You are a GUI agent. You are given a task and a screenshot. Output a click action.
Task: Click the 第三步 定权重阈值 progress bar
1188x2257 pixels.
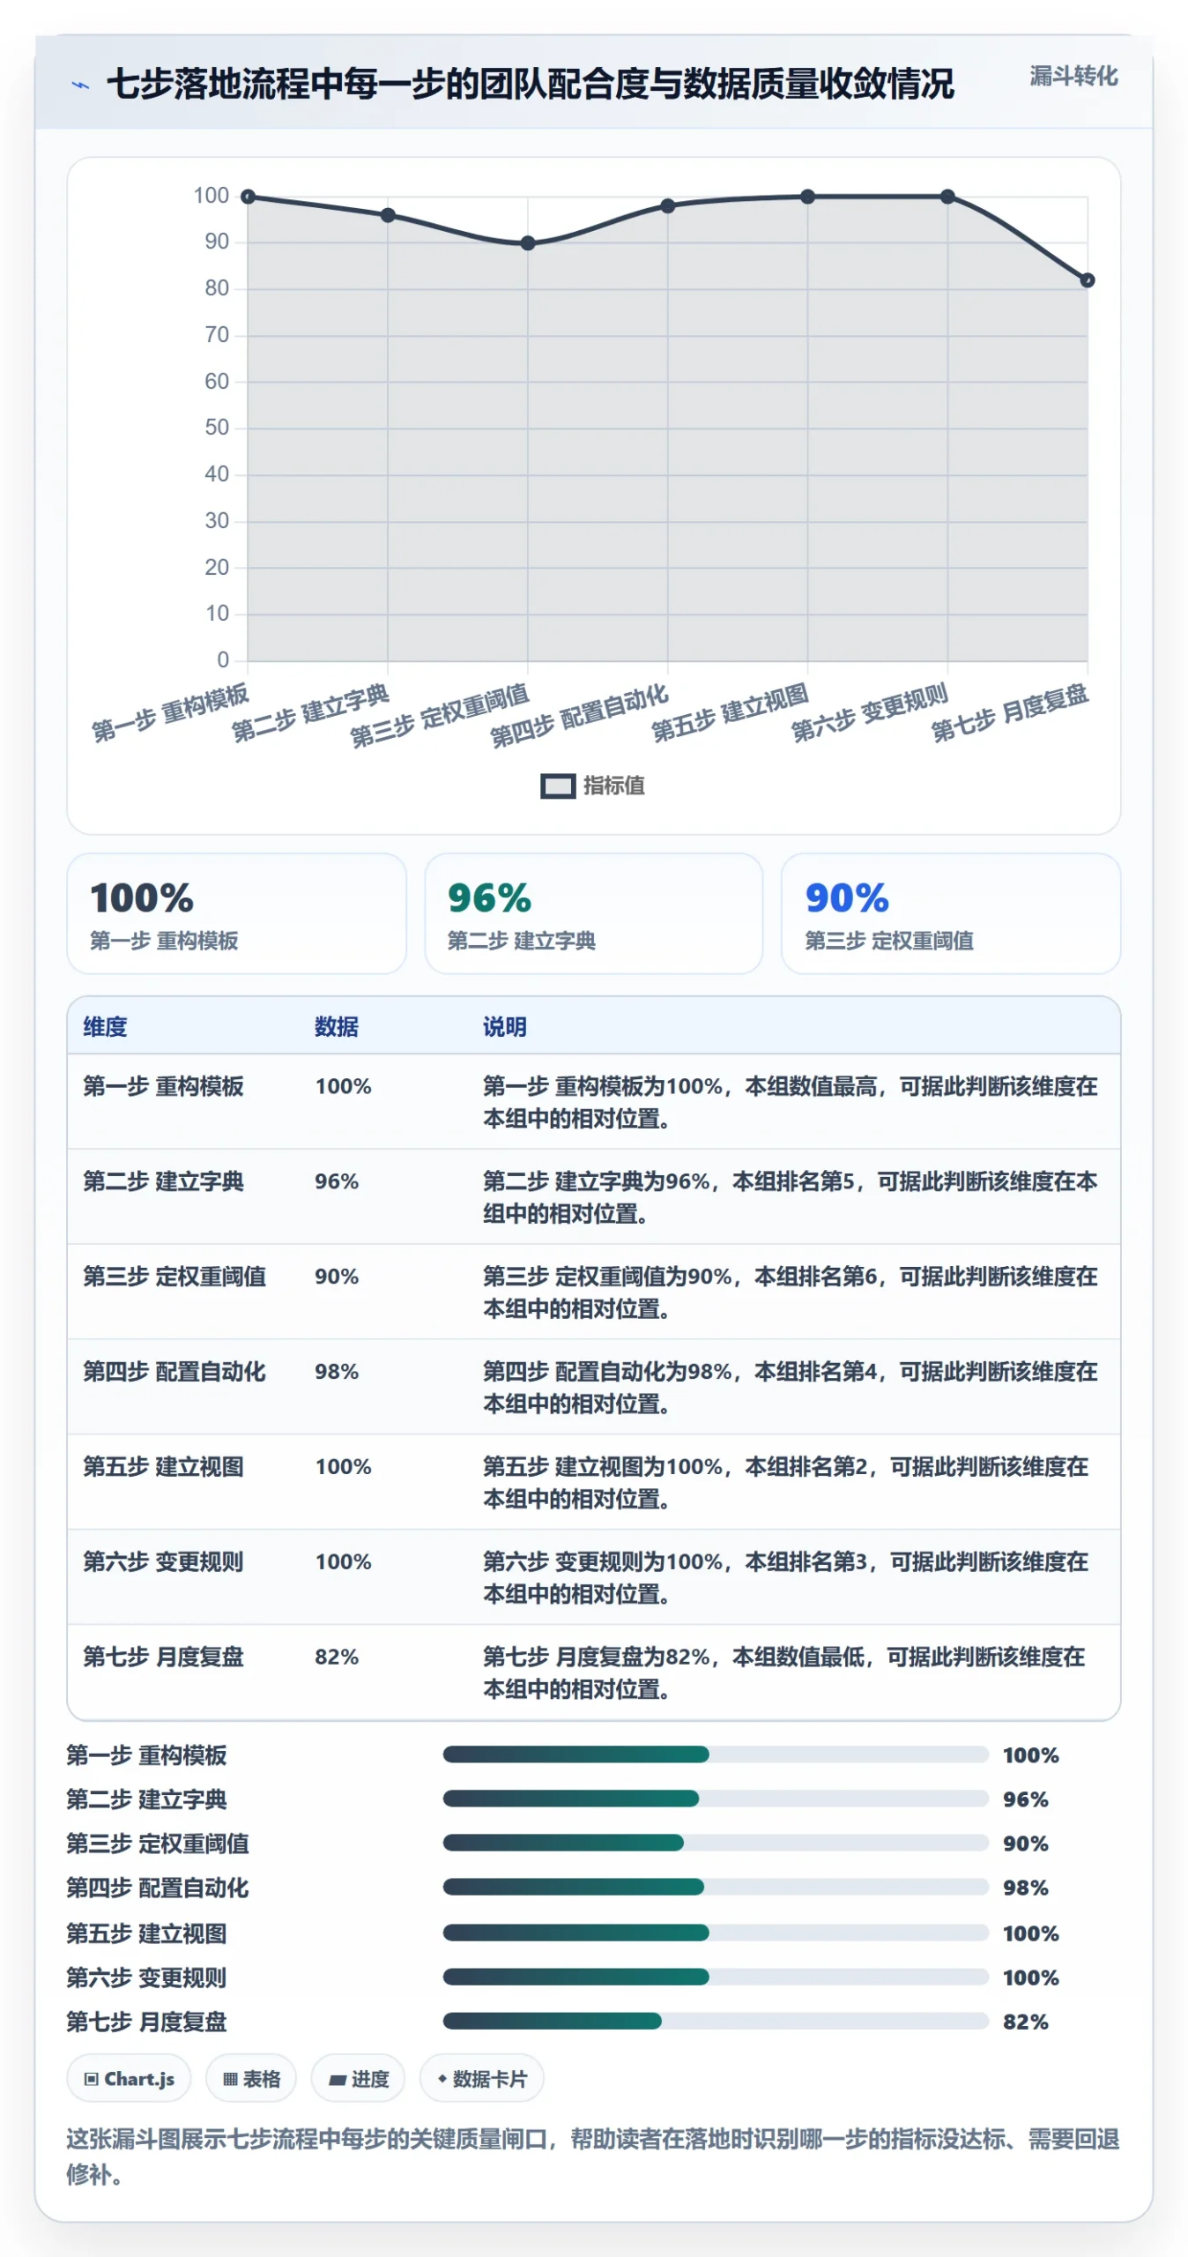pyautogui.click(x=716, y=1843)
